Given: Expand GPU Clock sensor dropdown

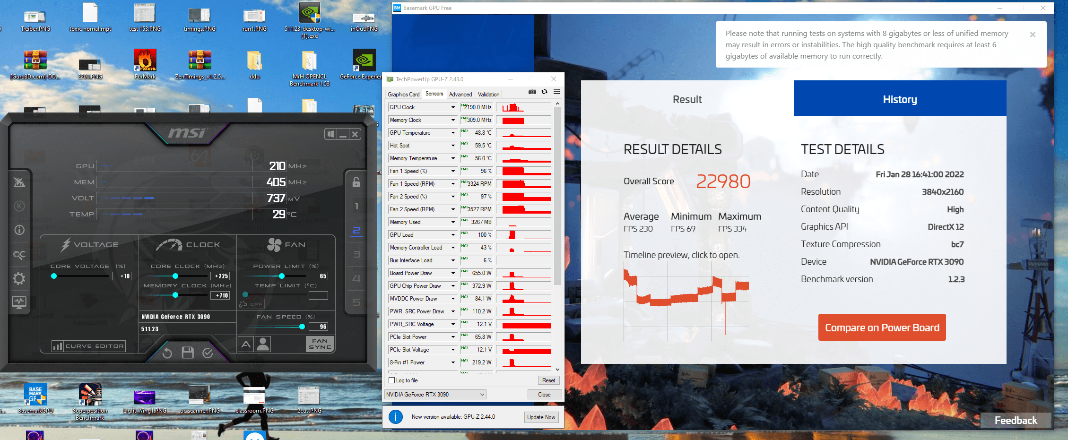Looking at the screenshot, I should coord(453,107).
